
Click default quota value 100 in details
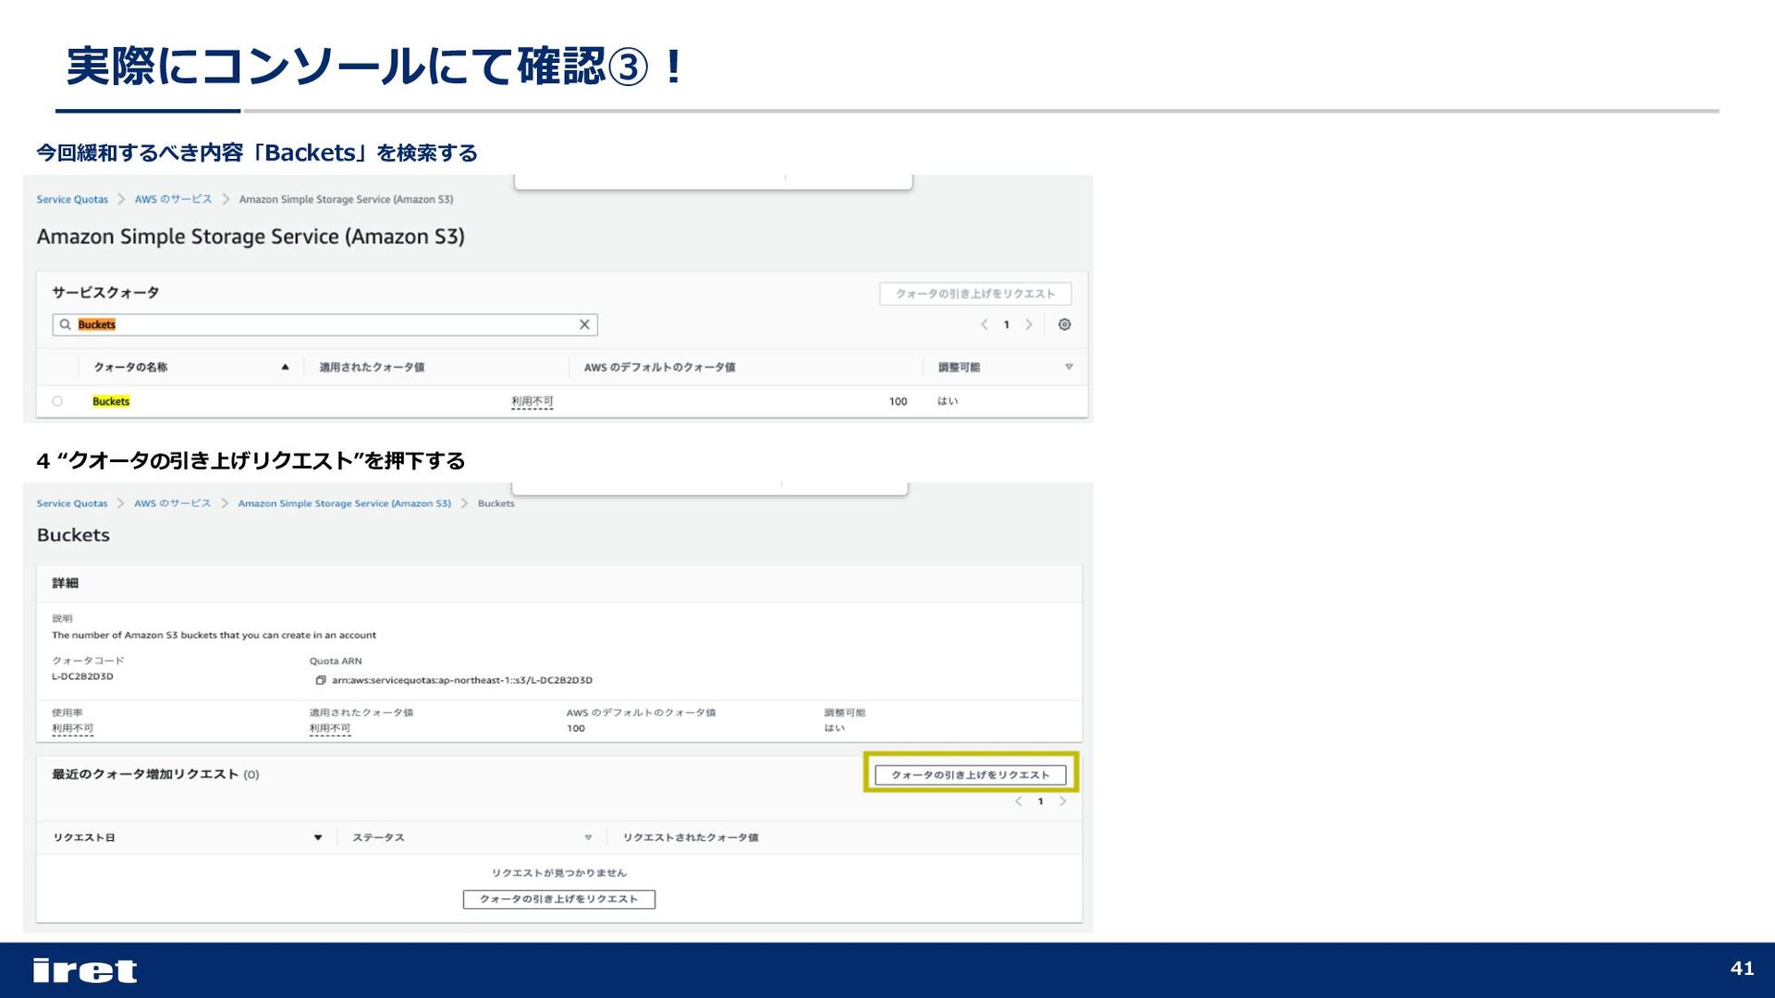[x=576, y=728]
